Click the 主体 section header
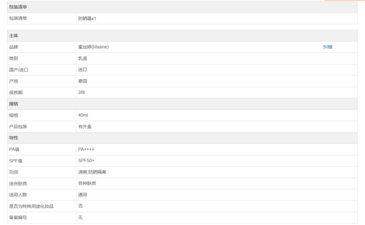 [14, 36]
